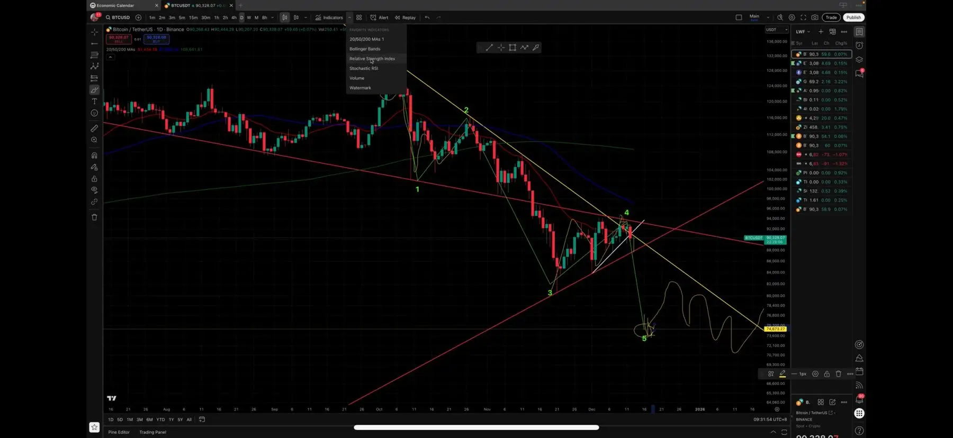Click the Publish button
953x438 pixels.
pyautogui.click(x=853, y=17)
